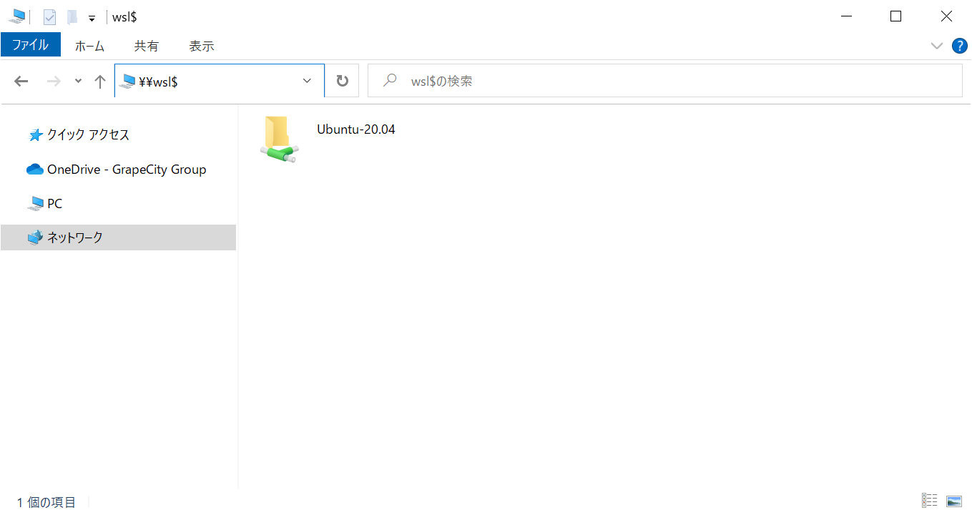The height and width of the screenshot is (515, 972).
Task: Minimize the wsl$ Explorer window
Action: click(847, 16)
